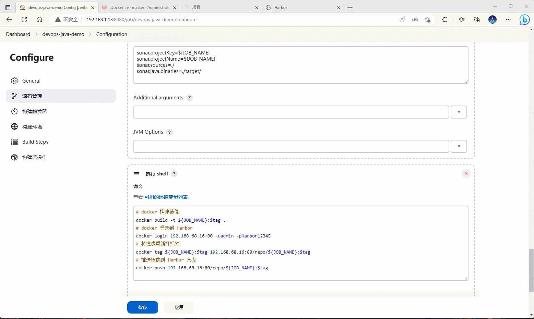
Task: Expand JVM Options dropdown arrow
Action: pos(459,146)
